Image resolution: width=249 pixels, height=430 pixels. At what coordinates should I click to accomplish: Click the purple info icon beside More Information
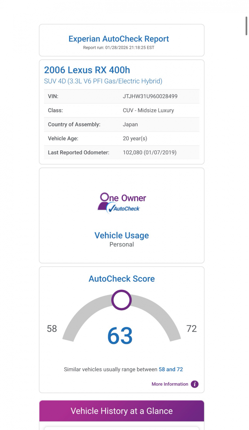tap(195, 384)
